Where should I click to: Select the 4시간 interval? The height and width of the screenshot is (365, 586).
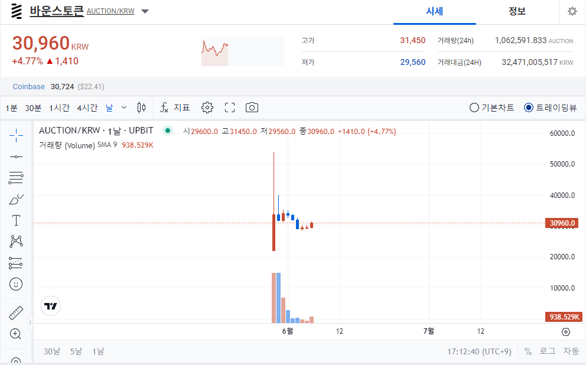(x=87, y=108)
